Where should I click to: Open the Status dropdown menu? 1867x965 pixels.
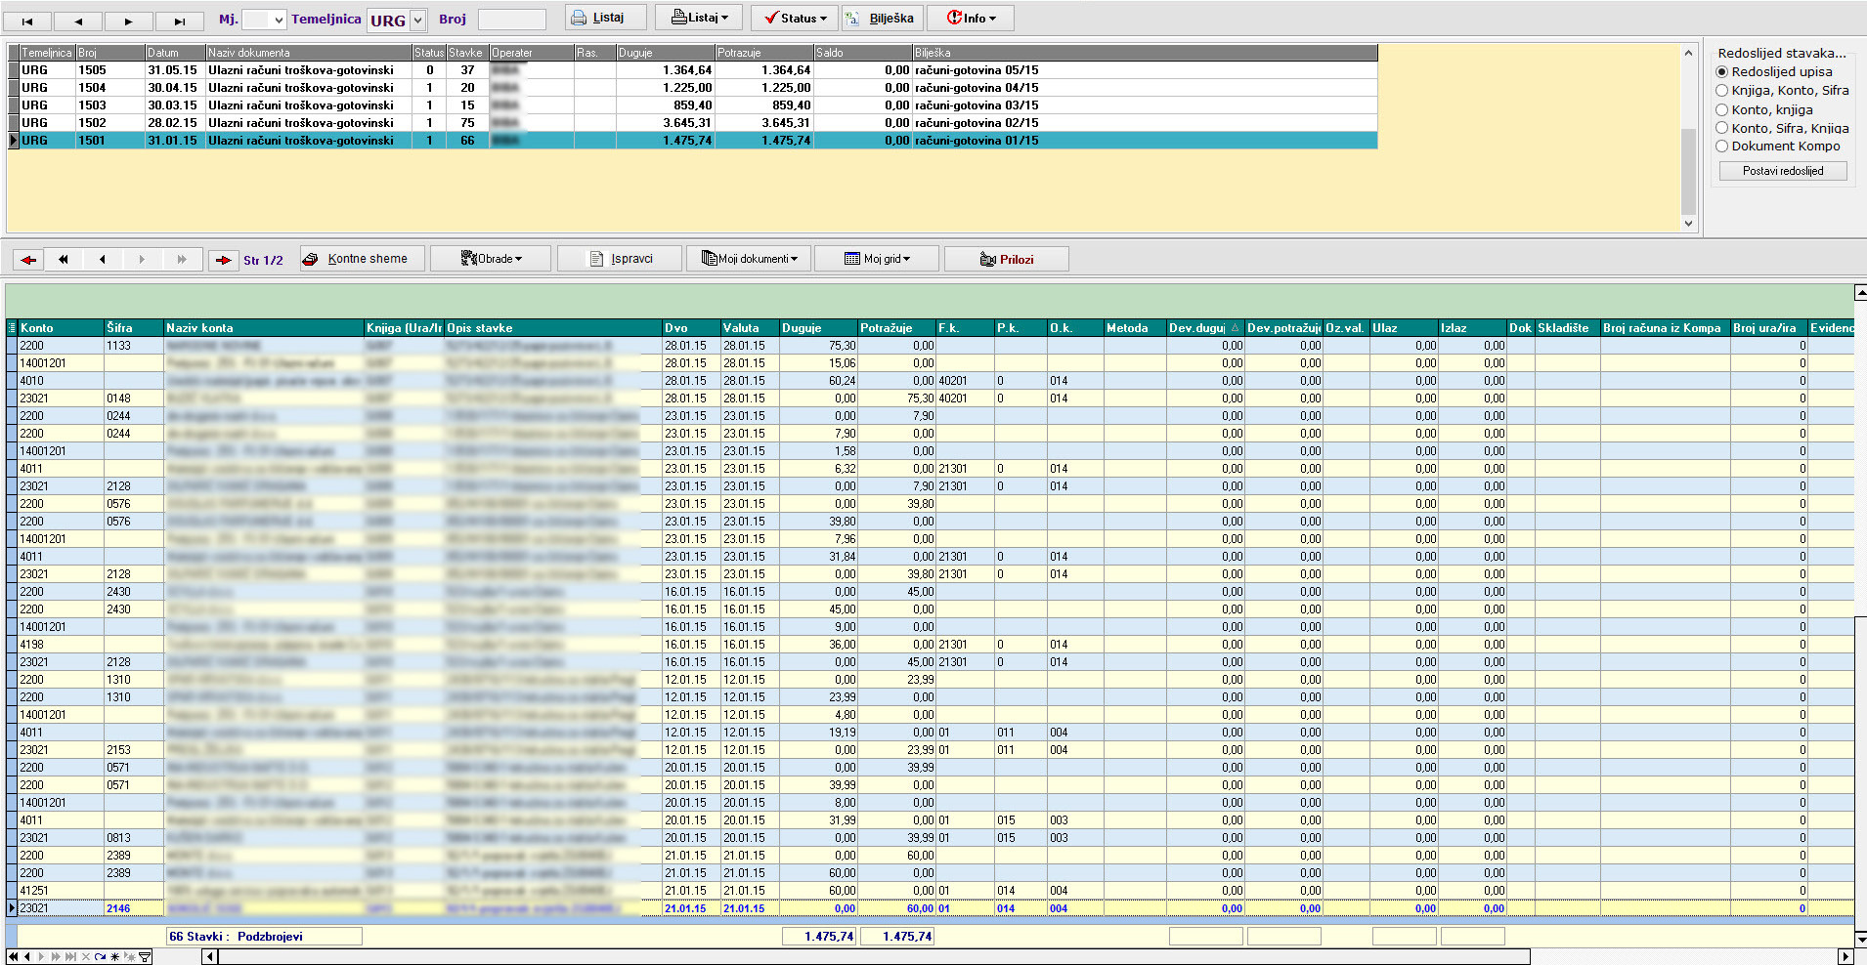796,18
